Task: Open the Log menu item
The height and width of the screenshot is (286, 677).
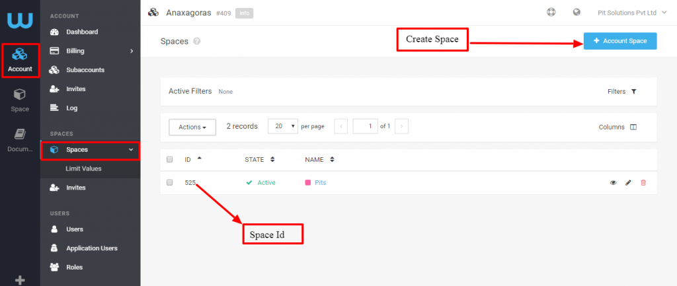Action: pos(71,108)
